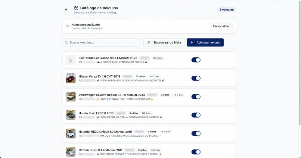
Task: Click Sincronizar do Meta button
Action: (164, 43)
